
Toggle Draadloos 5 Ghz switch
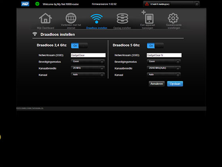coord(155,46)
